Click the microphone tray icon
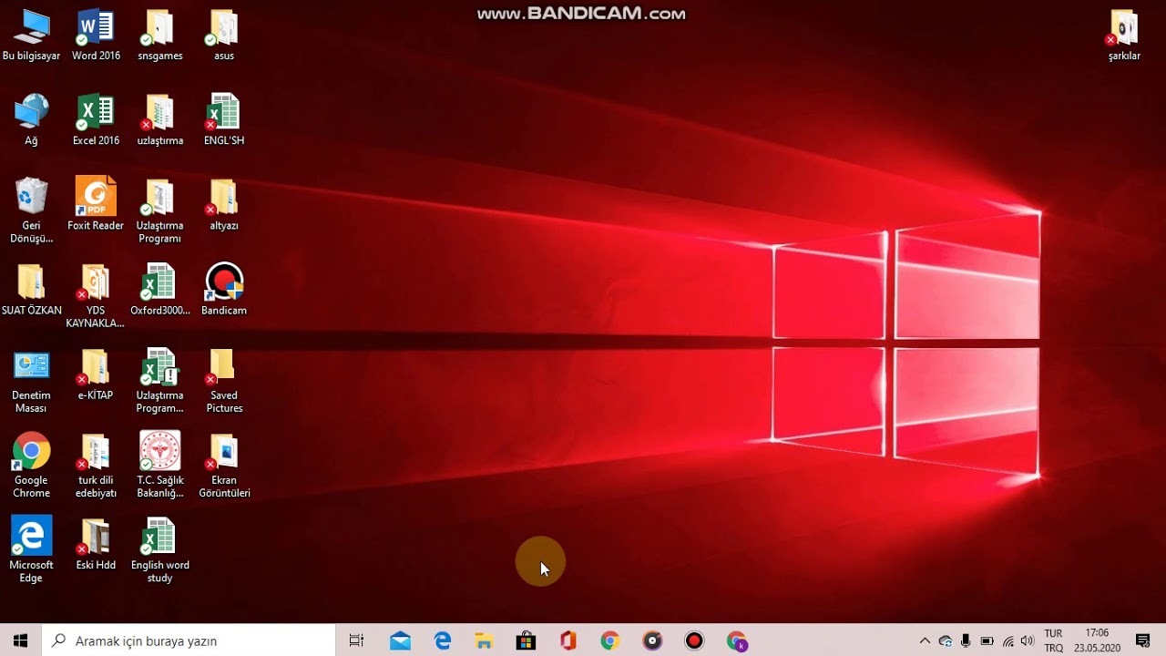 (966, 641)
